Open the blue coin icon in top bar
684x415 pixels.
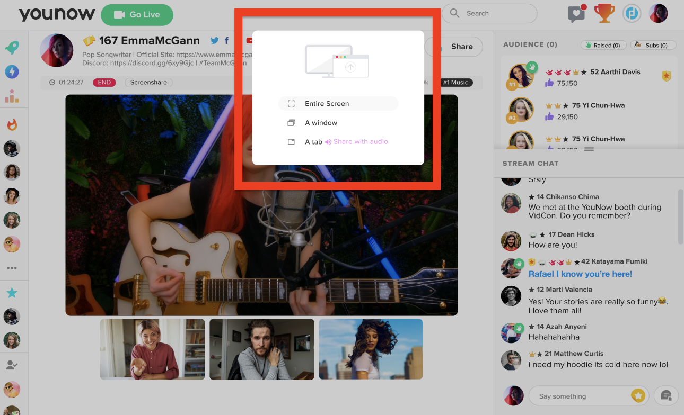coord(632,14)
